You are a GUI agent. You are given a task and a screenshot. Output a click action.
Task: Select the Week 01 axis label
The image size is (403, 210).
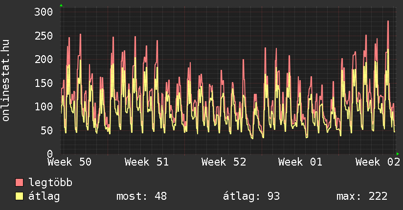tap(300, 162)
